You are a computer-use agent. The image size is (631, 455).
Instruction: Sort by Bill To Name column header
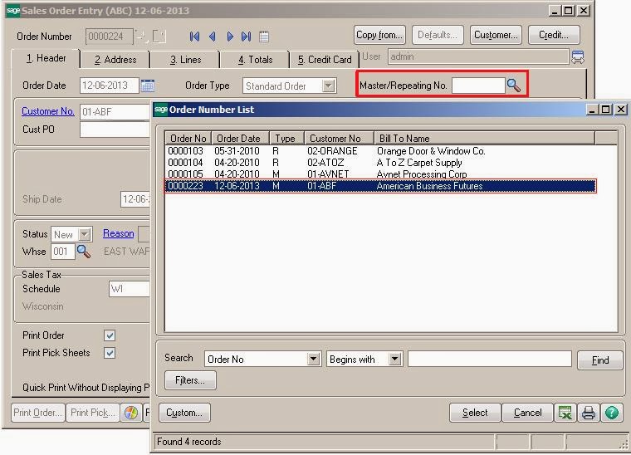(x=484, y=139)
